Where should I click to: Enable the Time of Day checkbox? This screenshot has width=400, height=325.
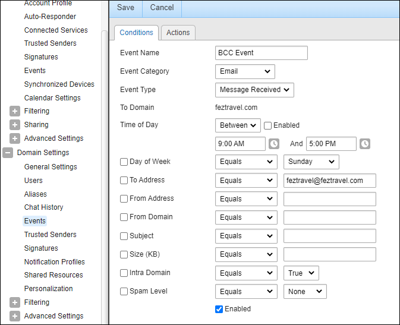tap(268, 125)
